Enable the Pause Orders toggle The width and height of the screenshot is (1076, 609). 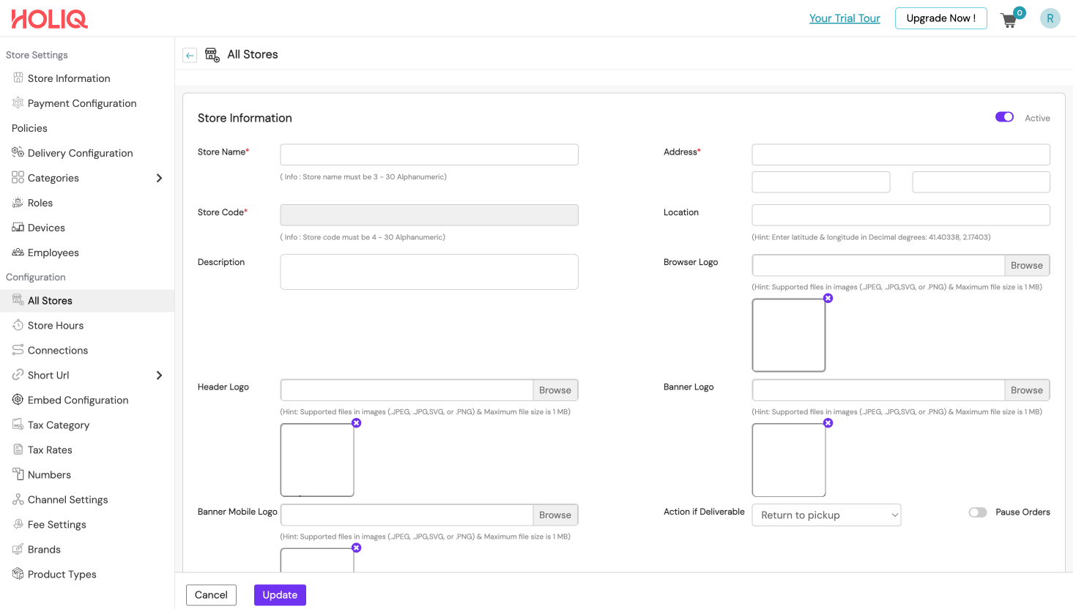[x=978, y=512]
